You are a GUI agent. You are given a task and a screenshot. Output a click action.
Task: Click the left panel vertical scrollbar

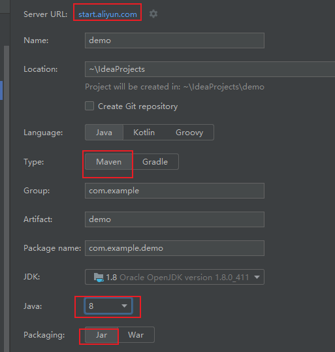click(7, 197)
